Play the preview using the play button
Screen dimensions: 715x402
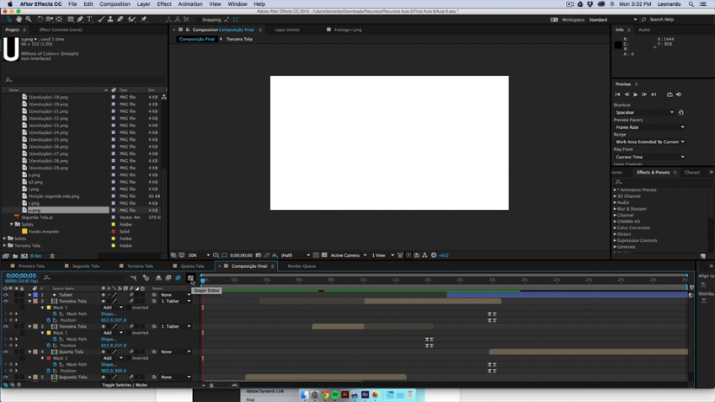[x=635, y=94]
